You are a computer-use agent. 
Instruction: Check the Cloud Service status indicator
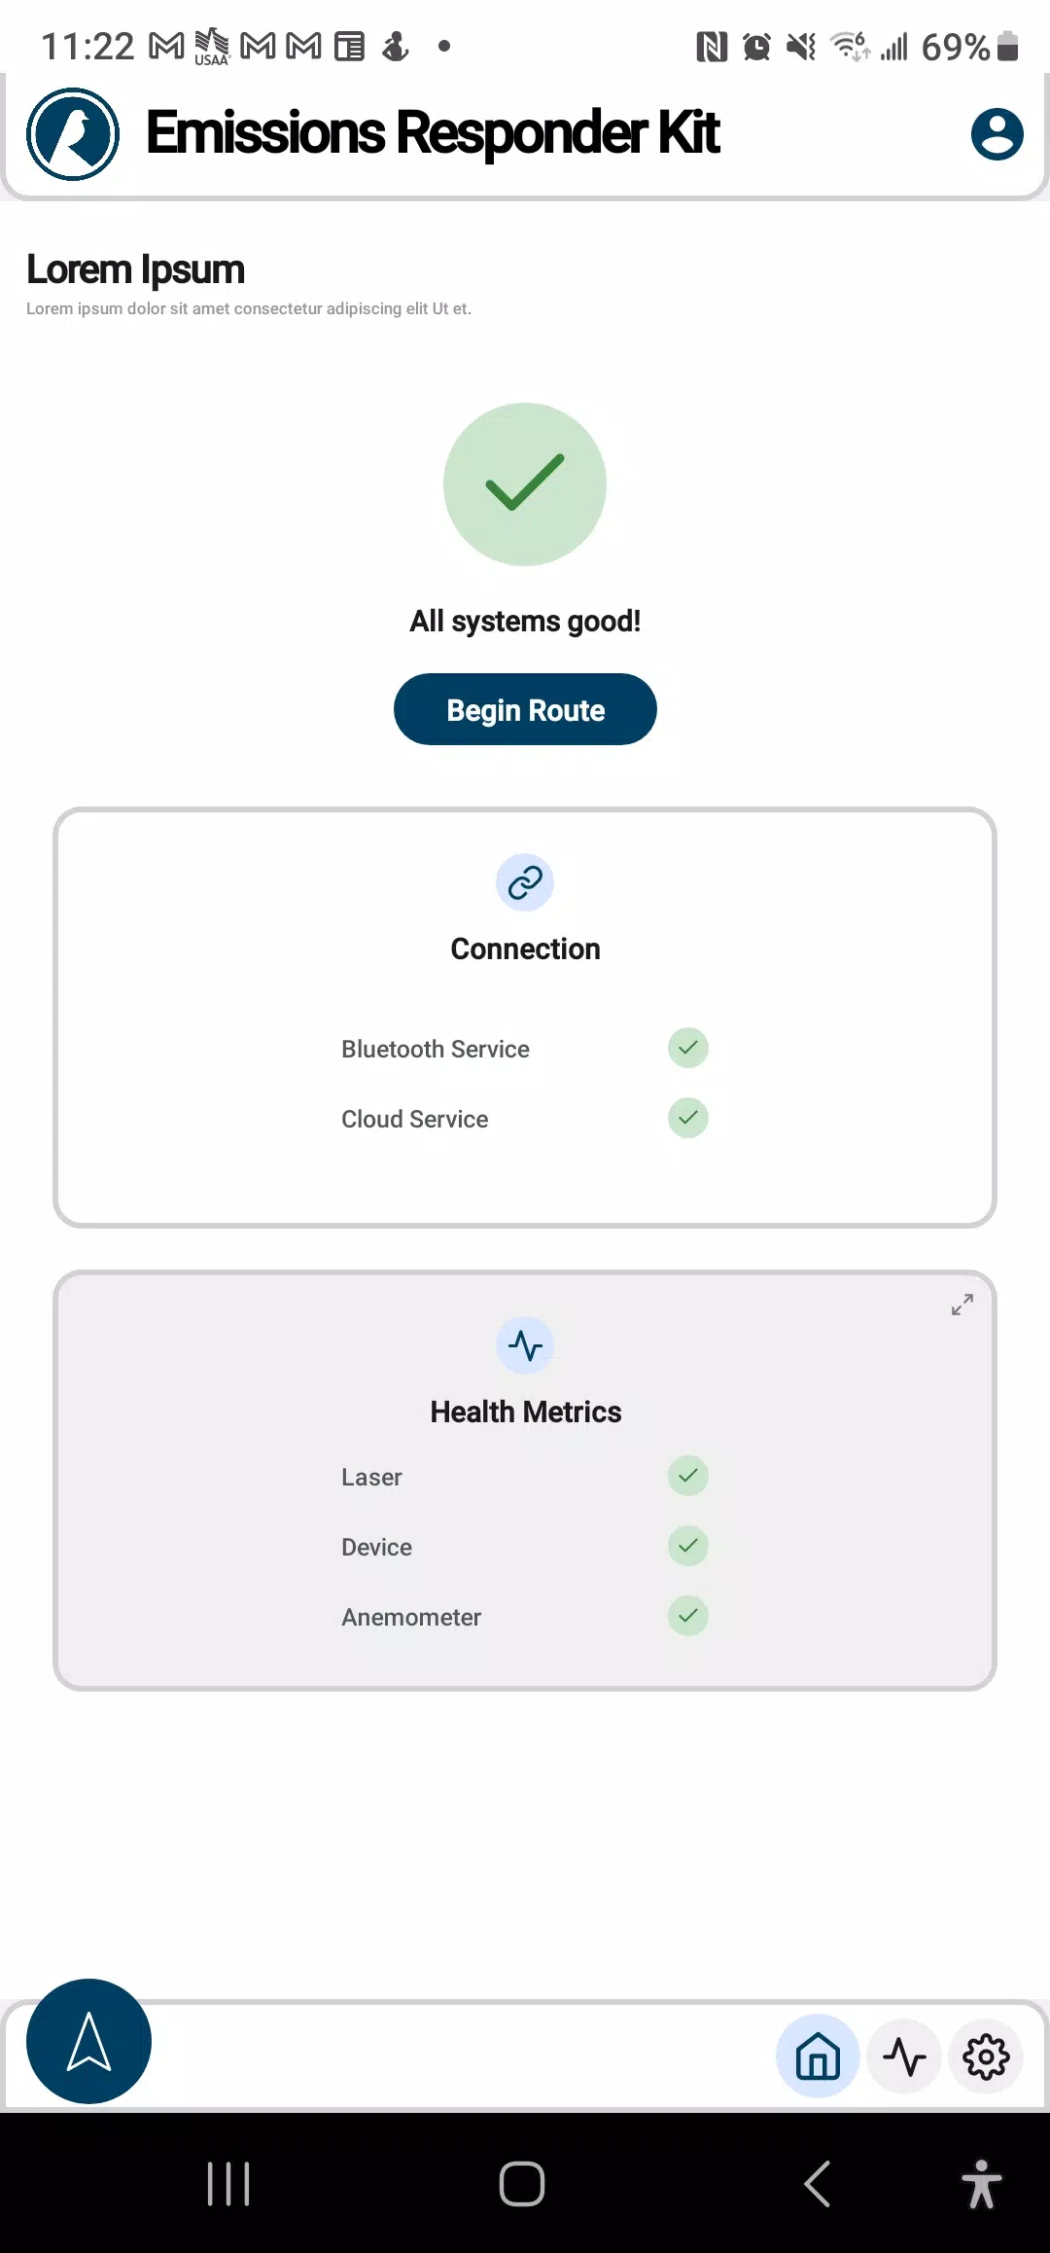pyautogui.click(x=688, y=1118)
